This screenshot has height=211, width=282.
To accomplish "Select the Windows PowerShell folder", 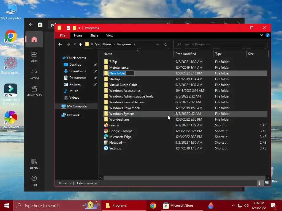I will (124, 108).
